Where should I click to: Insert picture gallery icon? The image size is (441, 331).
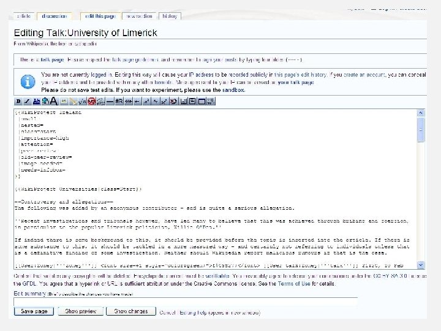click(x=183, y=101)
